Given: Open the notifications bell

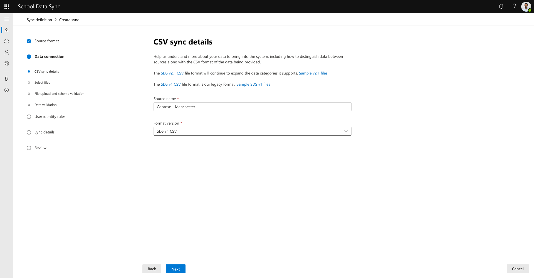Looking at the screenshot, I should pos(501,6).
